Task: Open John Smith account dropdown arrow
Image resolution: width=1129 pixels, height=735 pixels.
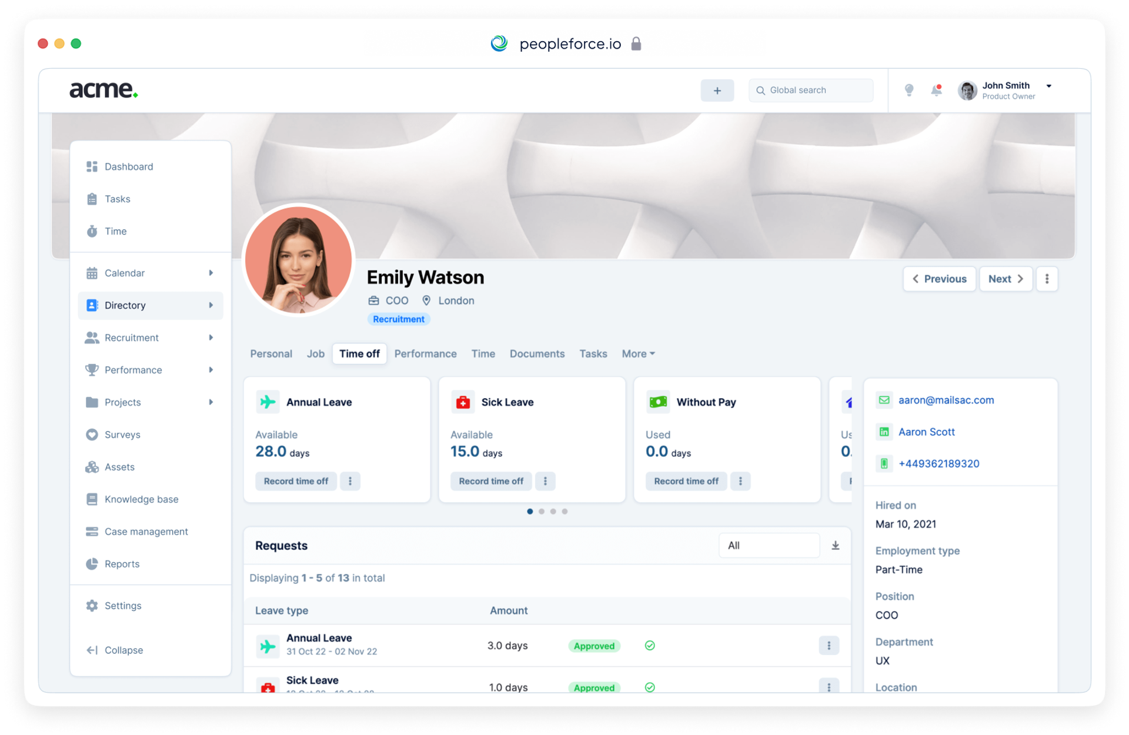Action: click(x=1048, y=86)
